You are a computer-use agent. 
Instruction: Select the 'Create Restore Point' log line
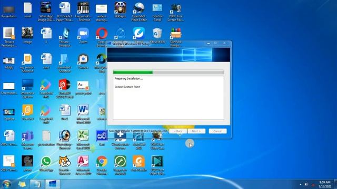[127, 87]
